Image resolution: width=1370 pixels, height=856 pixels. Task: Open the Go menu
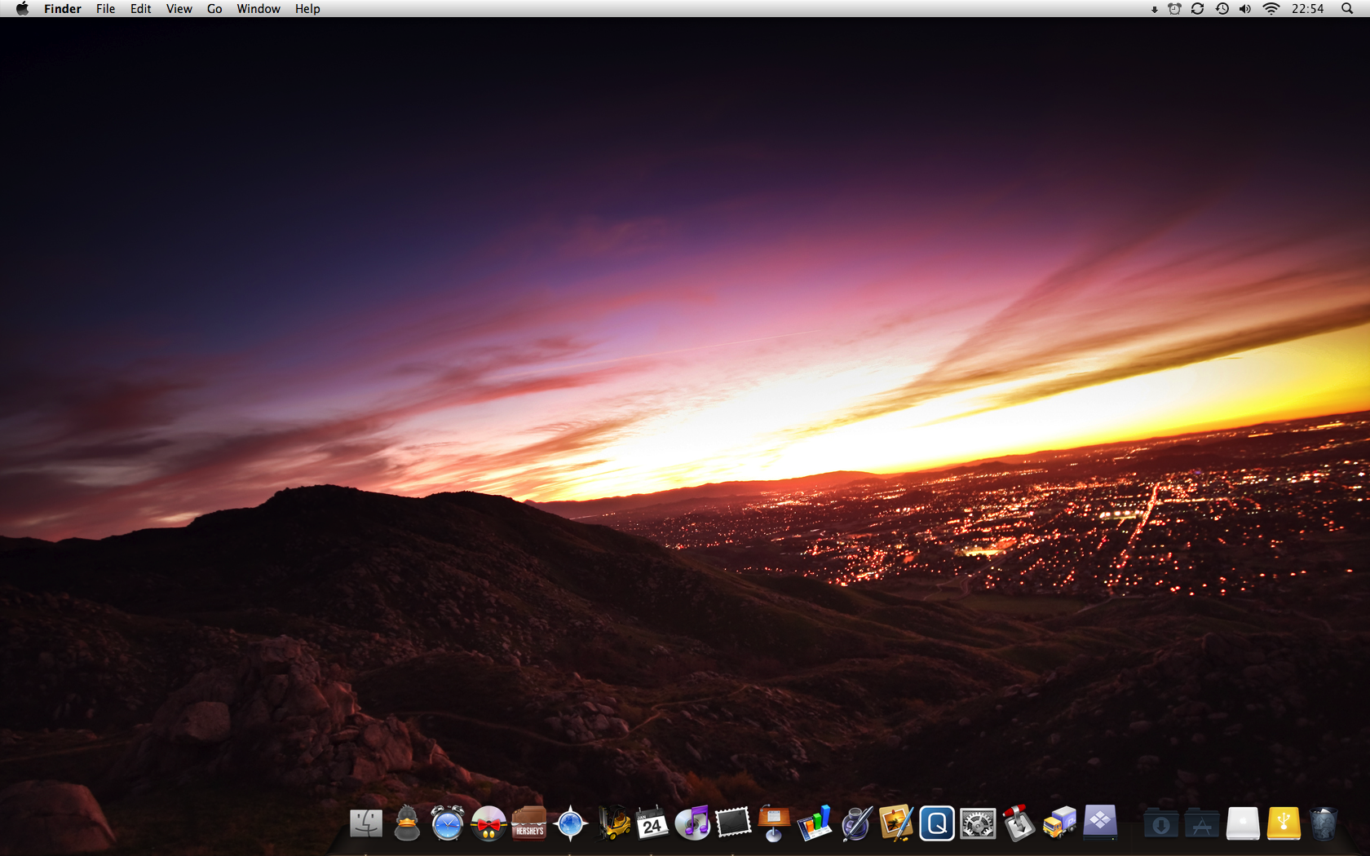click(214, 9)
